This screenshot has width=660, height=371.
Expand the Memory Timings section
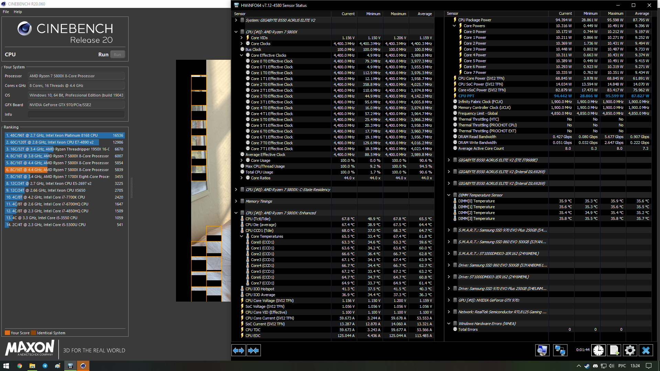[236, 201]
